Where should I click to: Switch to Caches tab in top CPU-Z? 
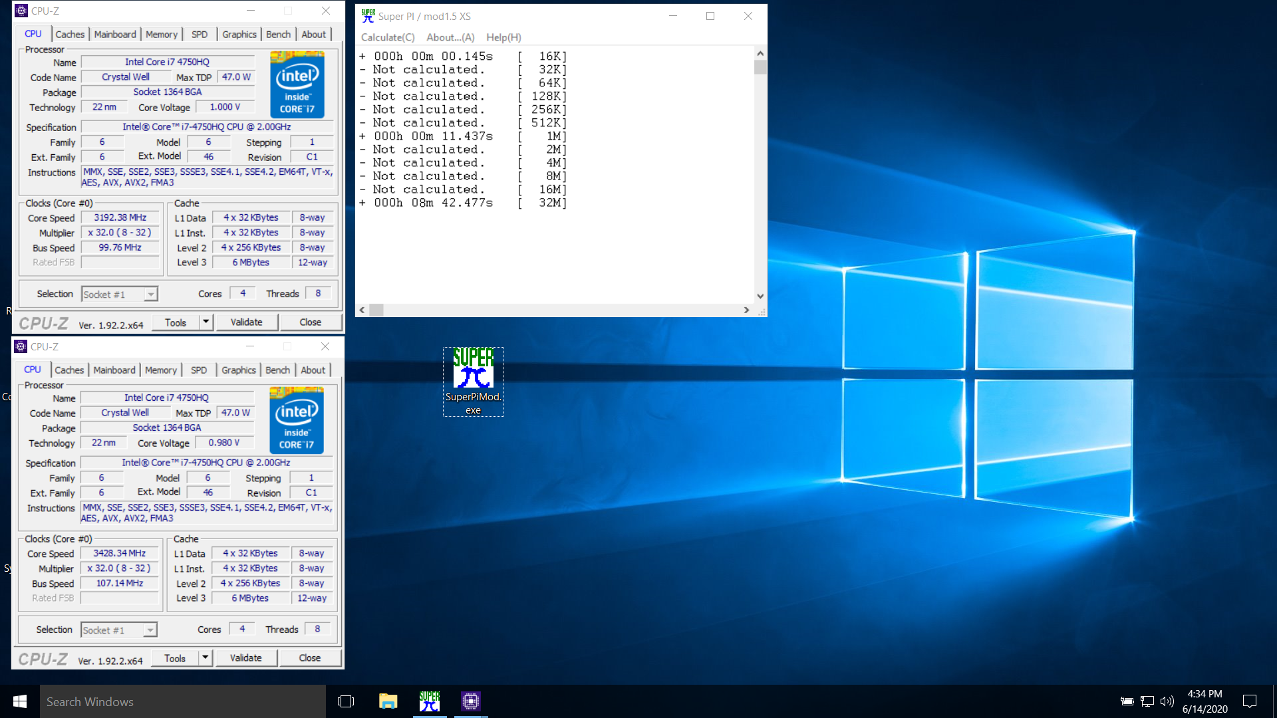(x=70, y=35)
